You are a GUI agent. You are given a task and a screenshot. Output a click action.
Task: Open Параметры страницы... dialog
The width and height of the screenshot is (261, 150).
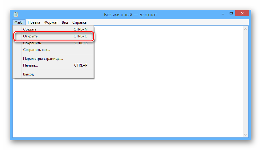click(x=53, y=59)
